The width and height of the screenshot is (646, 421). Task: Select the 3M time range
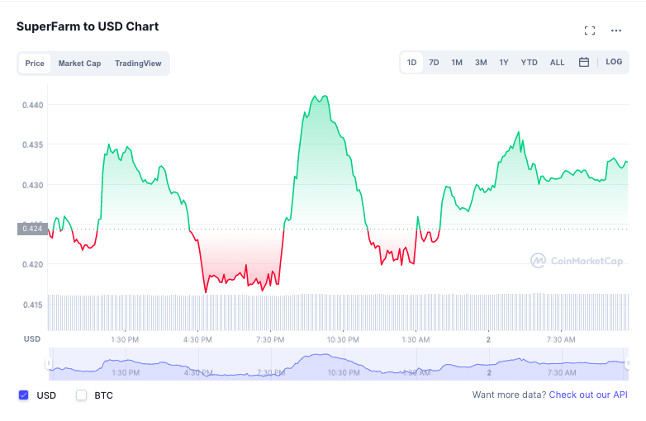(x=481, y=63)
